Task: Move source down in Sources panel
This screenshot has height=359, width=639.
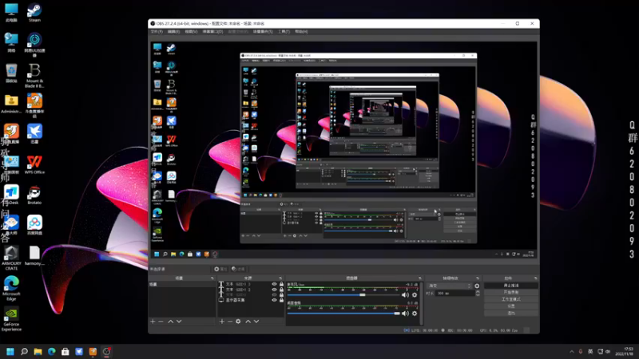Action: tap(256, 322)
